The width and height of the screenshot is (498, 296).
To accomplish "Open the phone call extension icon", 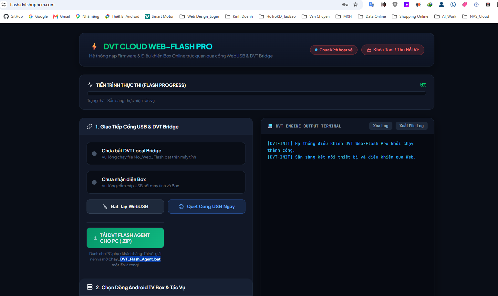I will pyautogui.click(x=453, y=5).
